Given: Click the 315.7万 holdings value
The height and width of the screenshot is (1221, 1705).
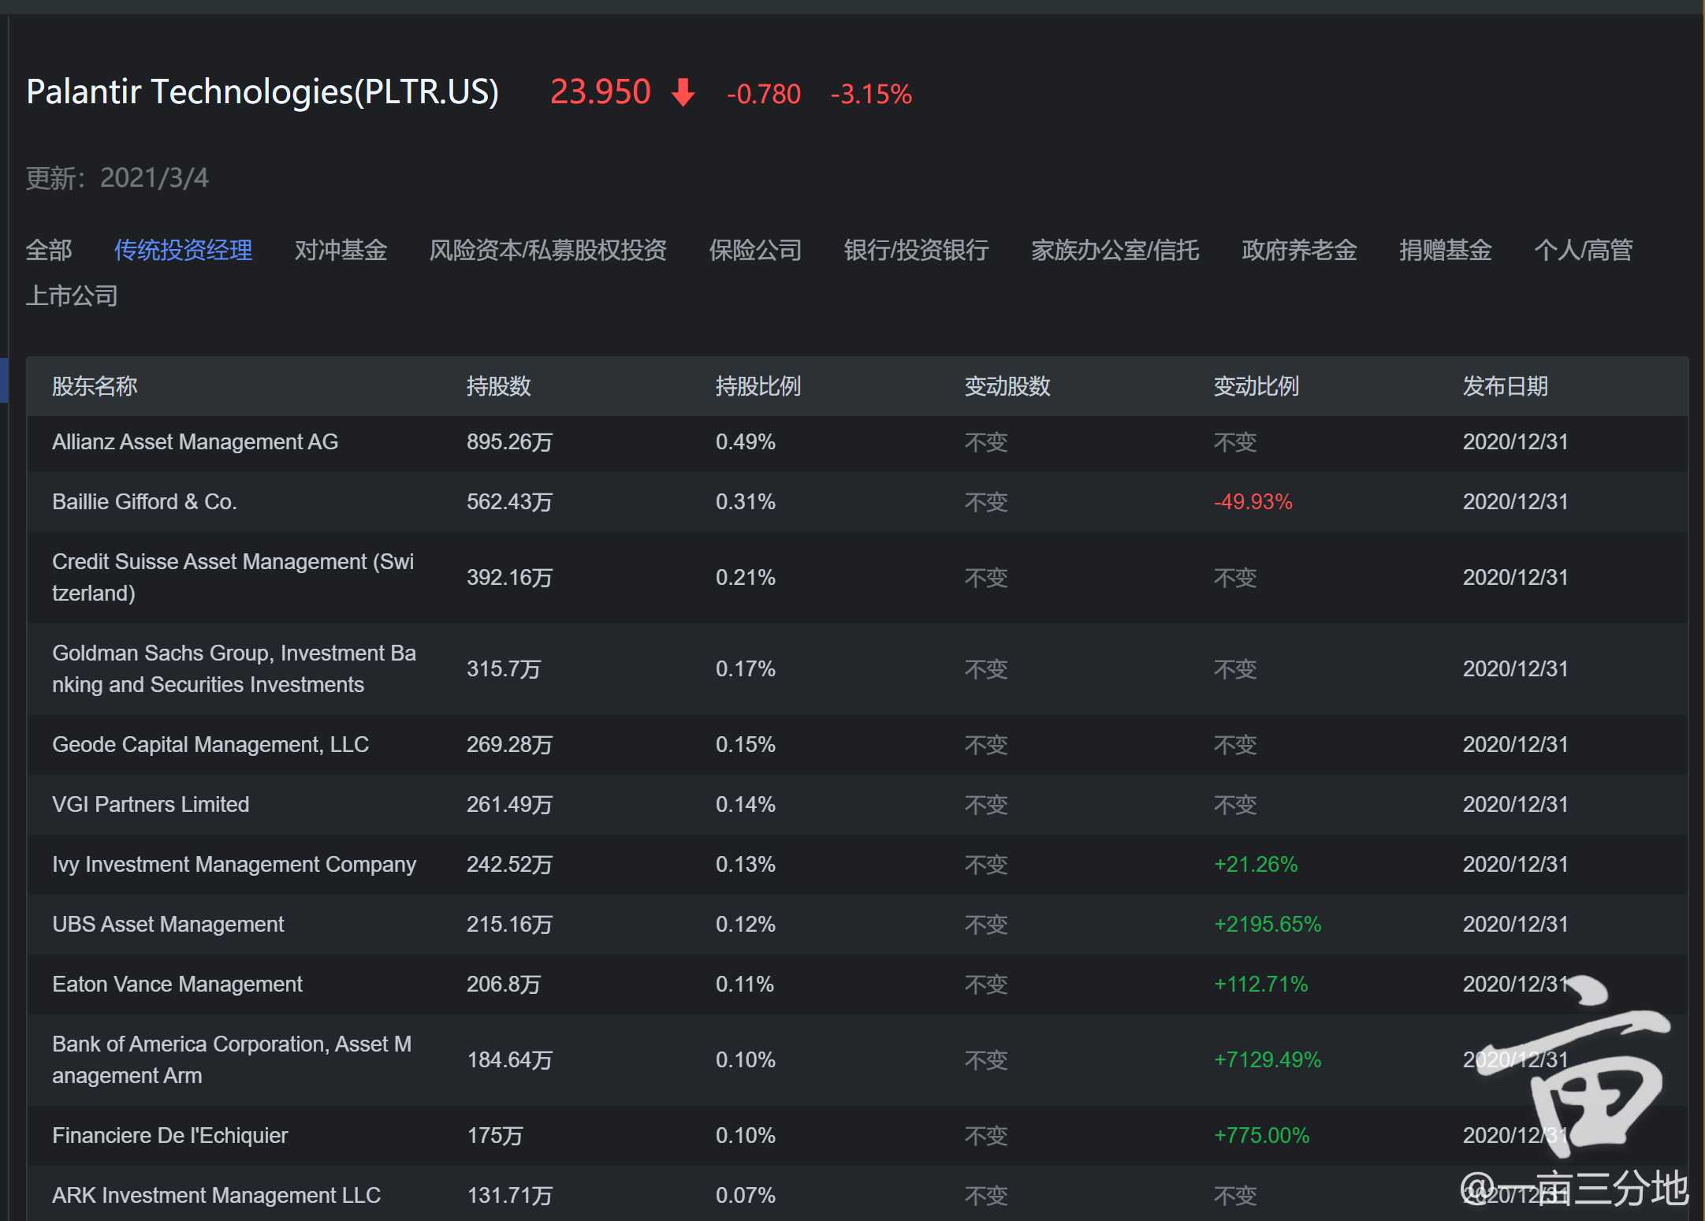Looking at the screenshot, I should click(x=504, y=669).
